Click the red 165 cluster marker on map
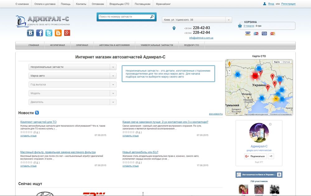This screenshot has width=311, height=196. point(255,76)
